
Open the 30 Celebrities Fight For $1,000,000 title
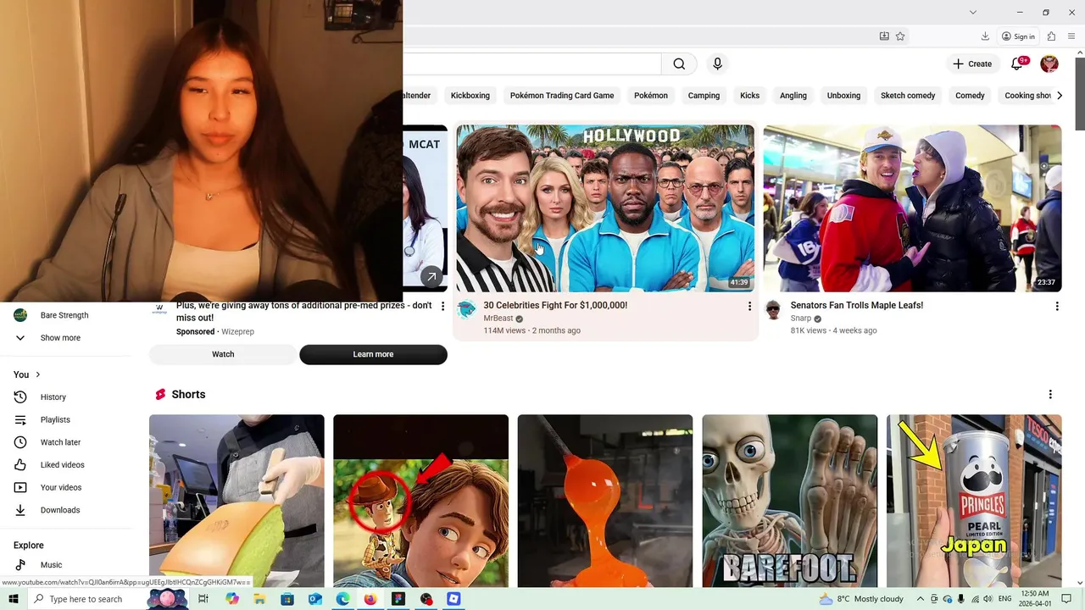[555, 305]
